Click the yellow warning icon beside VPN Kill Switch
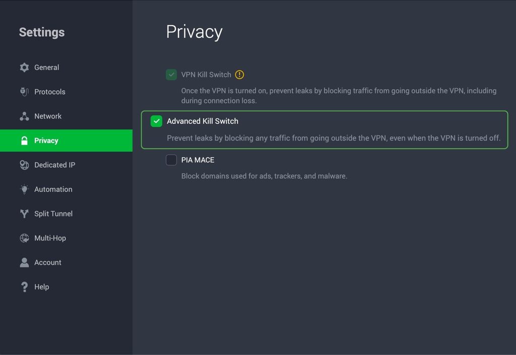This screenshot has width=516, height=355. click(239, 75)
